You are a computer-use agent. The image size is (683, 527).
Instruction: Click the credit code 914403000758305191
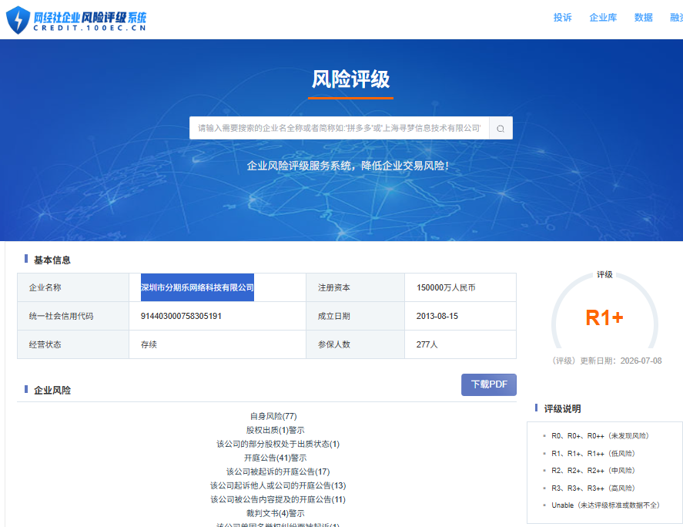click(x=181, y=316)
